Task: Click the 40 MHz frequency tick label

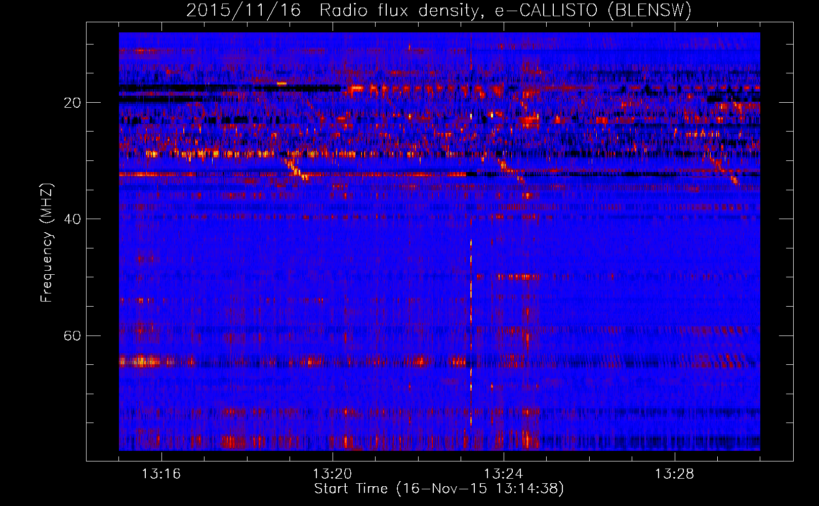Action: [x=72, y=219]
